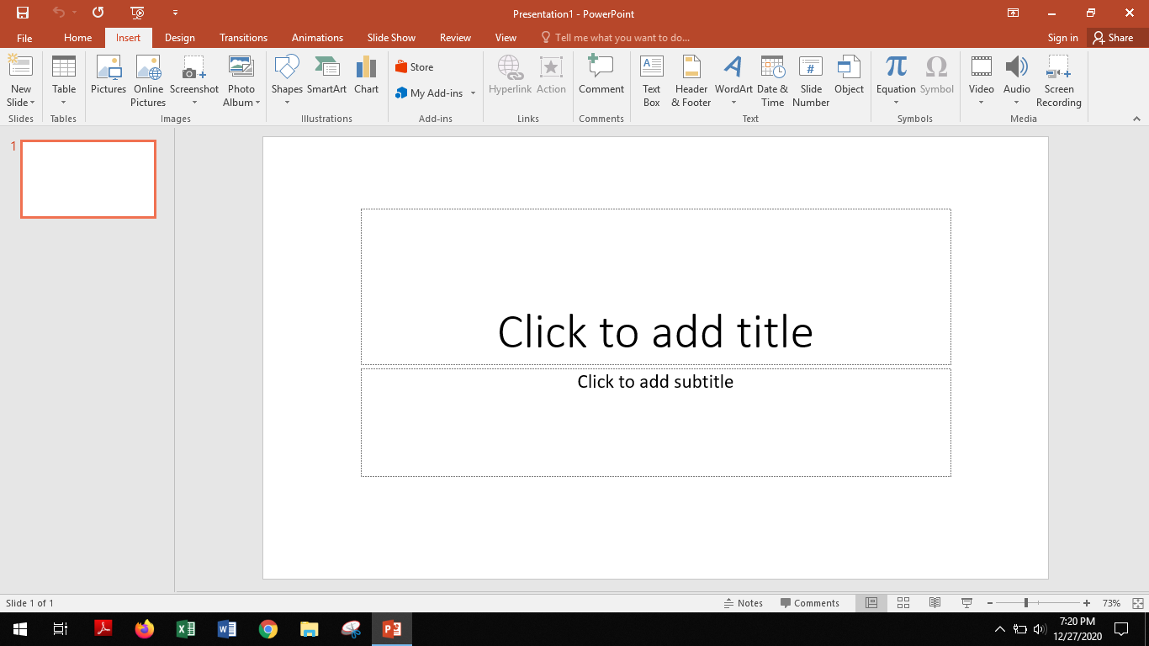
Task: Toggle the Notes pane
Action: [744, 603]
